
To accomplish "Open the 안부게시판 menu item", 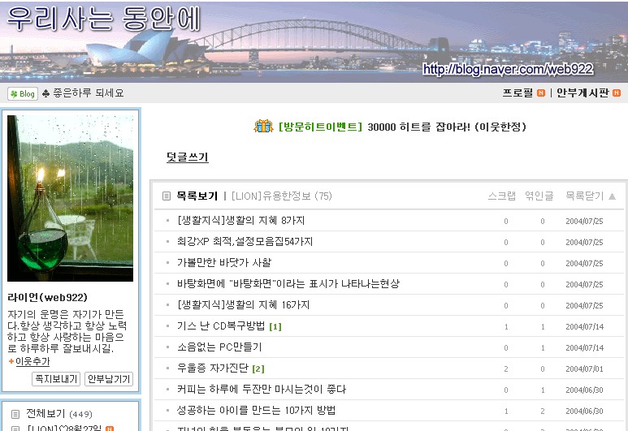I will (582, 93).
